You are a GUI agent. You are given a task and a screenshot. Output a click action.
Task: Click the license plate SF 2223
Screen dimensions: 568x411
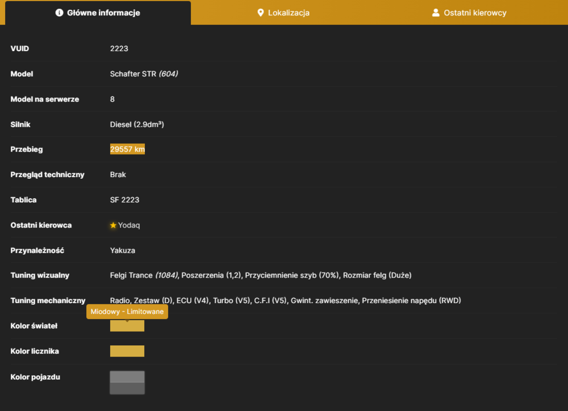(124, 200)
